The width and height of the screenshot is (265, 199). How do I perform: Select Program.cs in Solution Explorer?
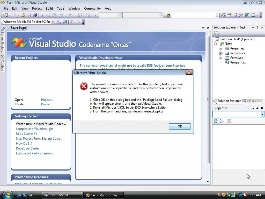tap(238, 62)
